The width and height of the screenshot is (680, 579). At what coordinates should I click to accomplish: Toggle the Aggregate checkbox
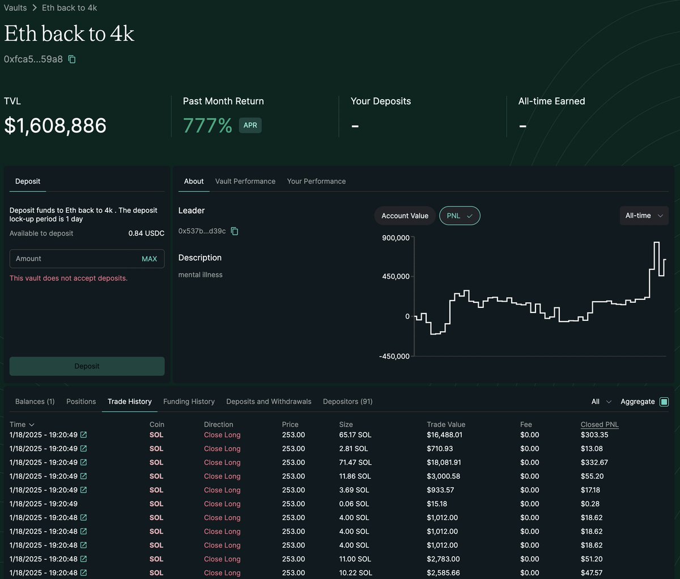[x=664, y=402]
